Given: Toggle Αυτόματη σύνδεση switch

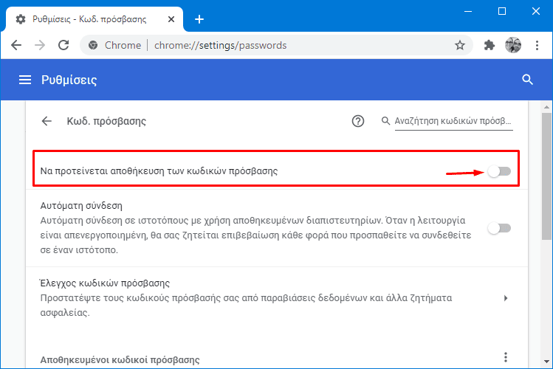Looking at the screenshot, I should [499, 228].
